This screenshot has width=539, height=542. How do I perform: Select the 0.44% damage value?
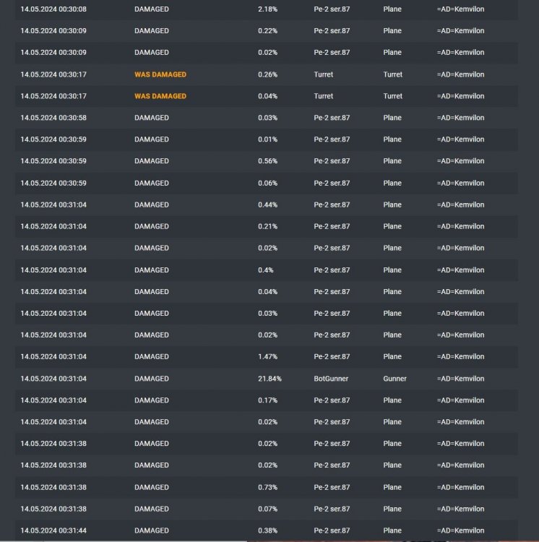(267, 205)
